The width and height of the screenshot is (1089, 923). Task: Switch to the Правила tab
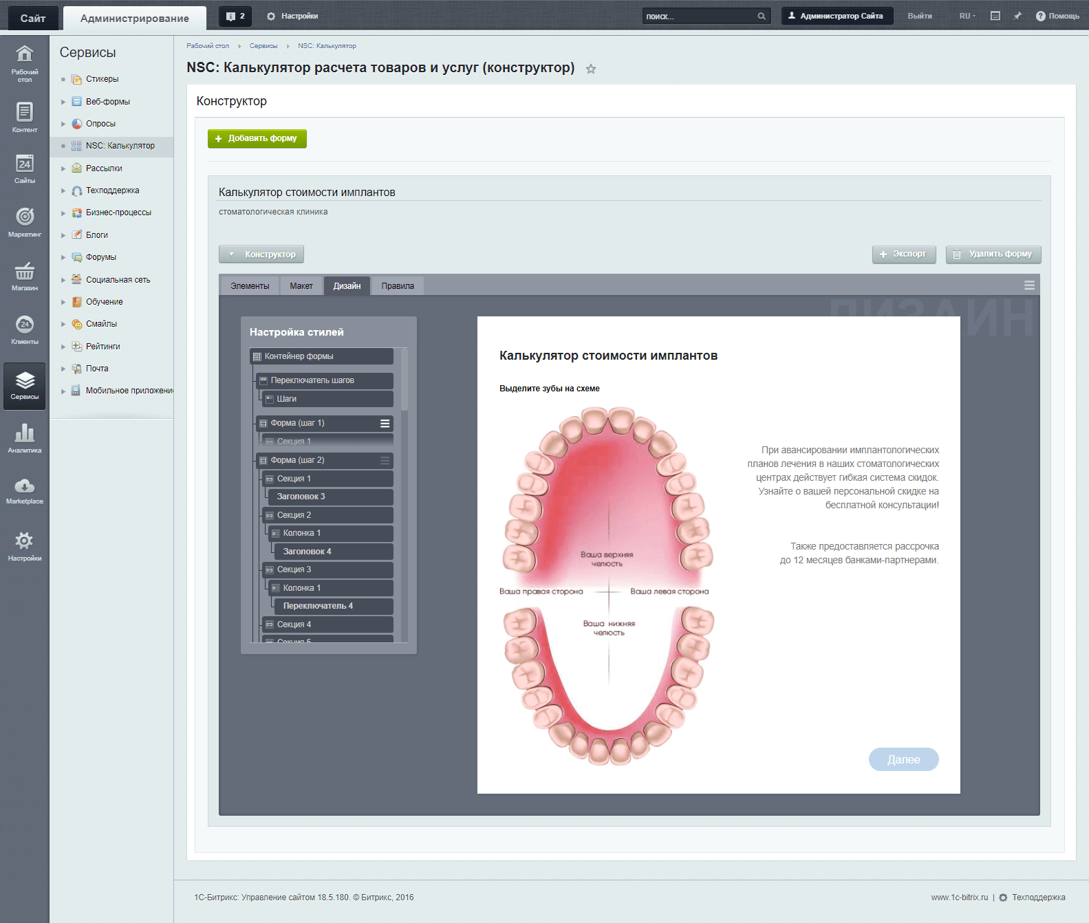(398, 286)
